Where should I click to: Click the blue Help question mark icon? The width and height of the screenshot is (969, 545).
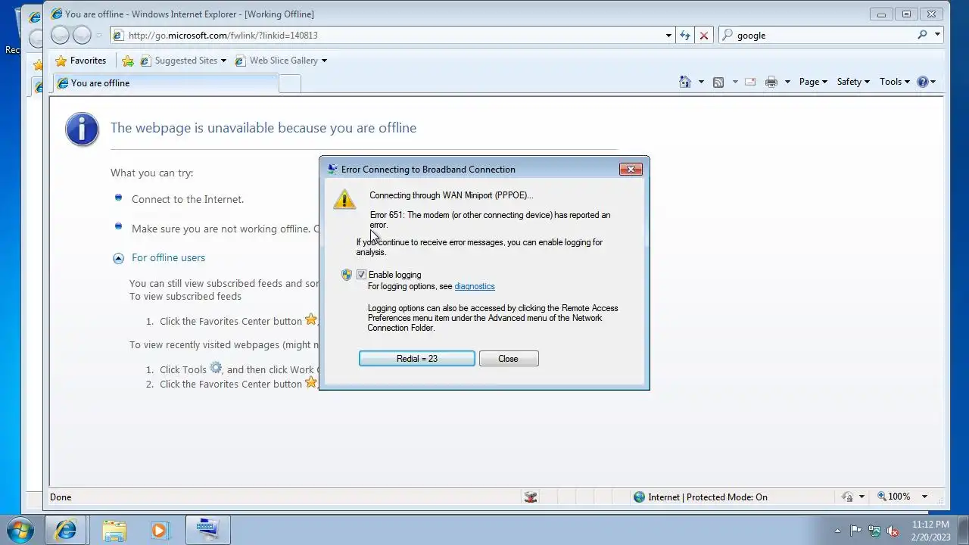click(923, 82)
